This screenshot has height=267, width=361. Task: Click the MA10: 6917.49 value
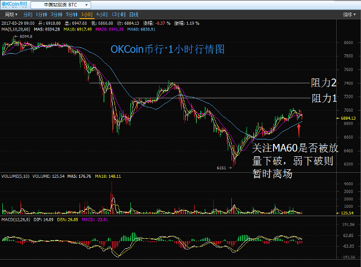tap(78, 29)
